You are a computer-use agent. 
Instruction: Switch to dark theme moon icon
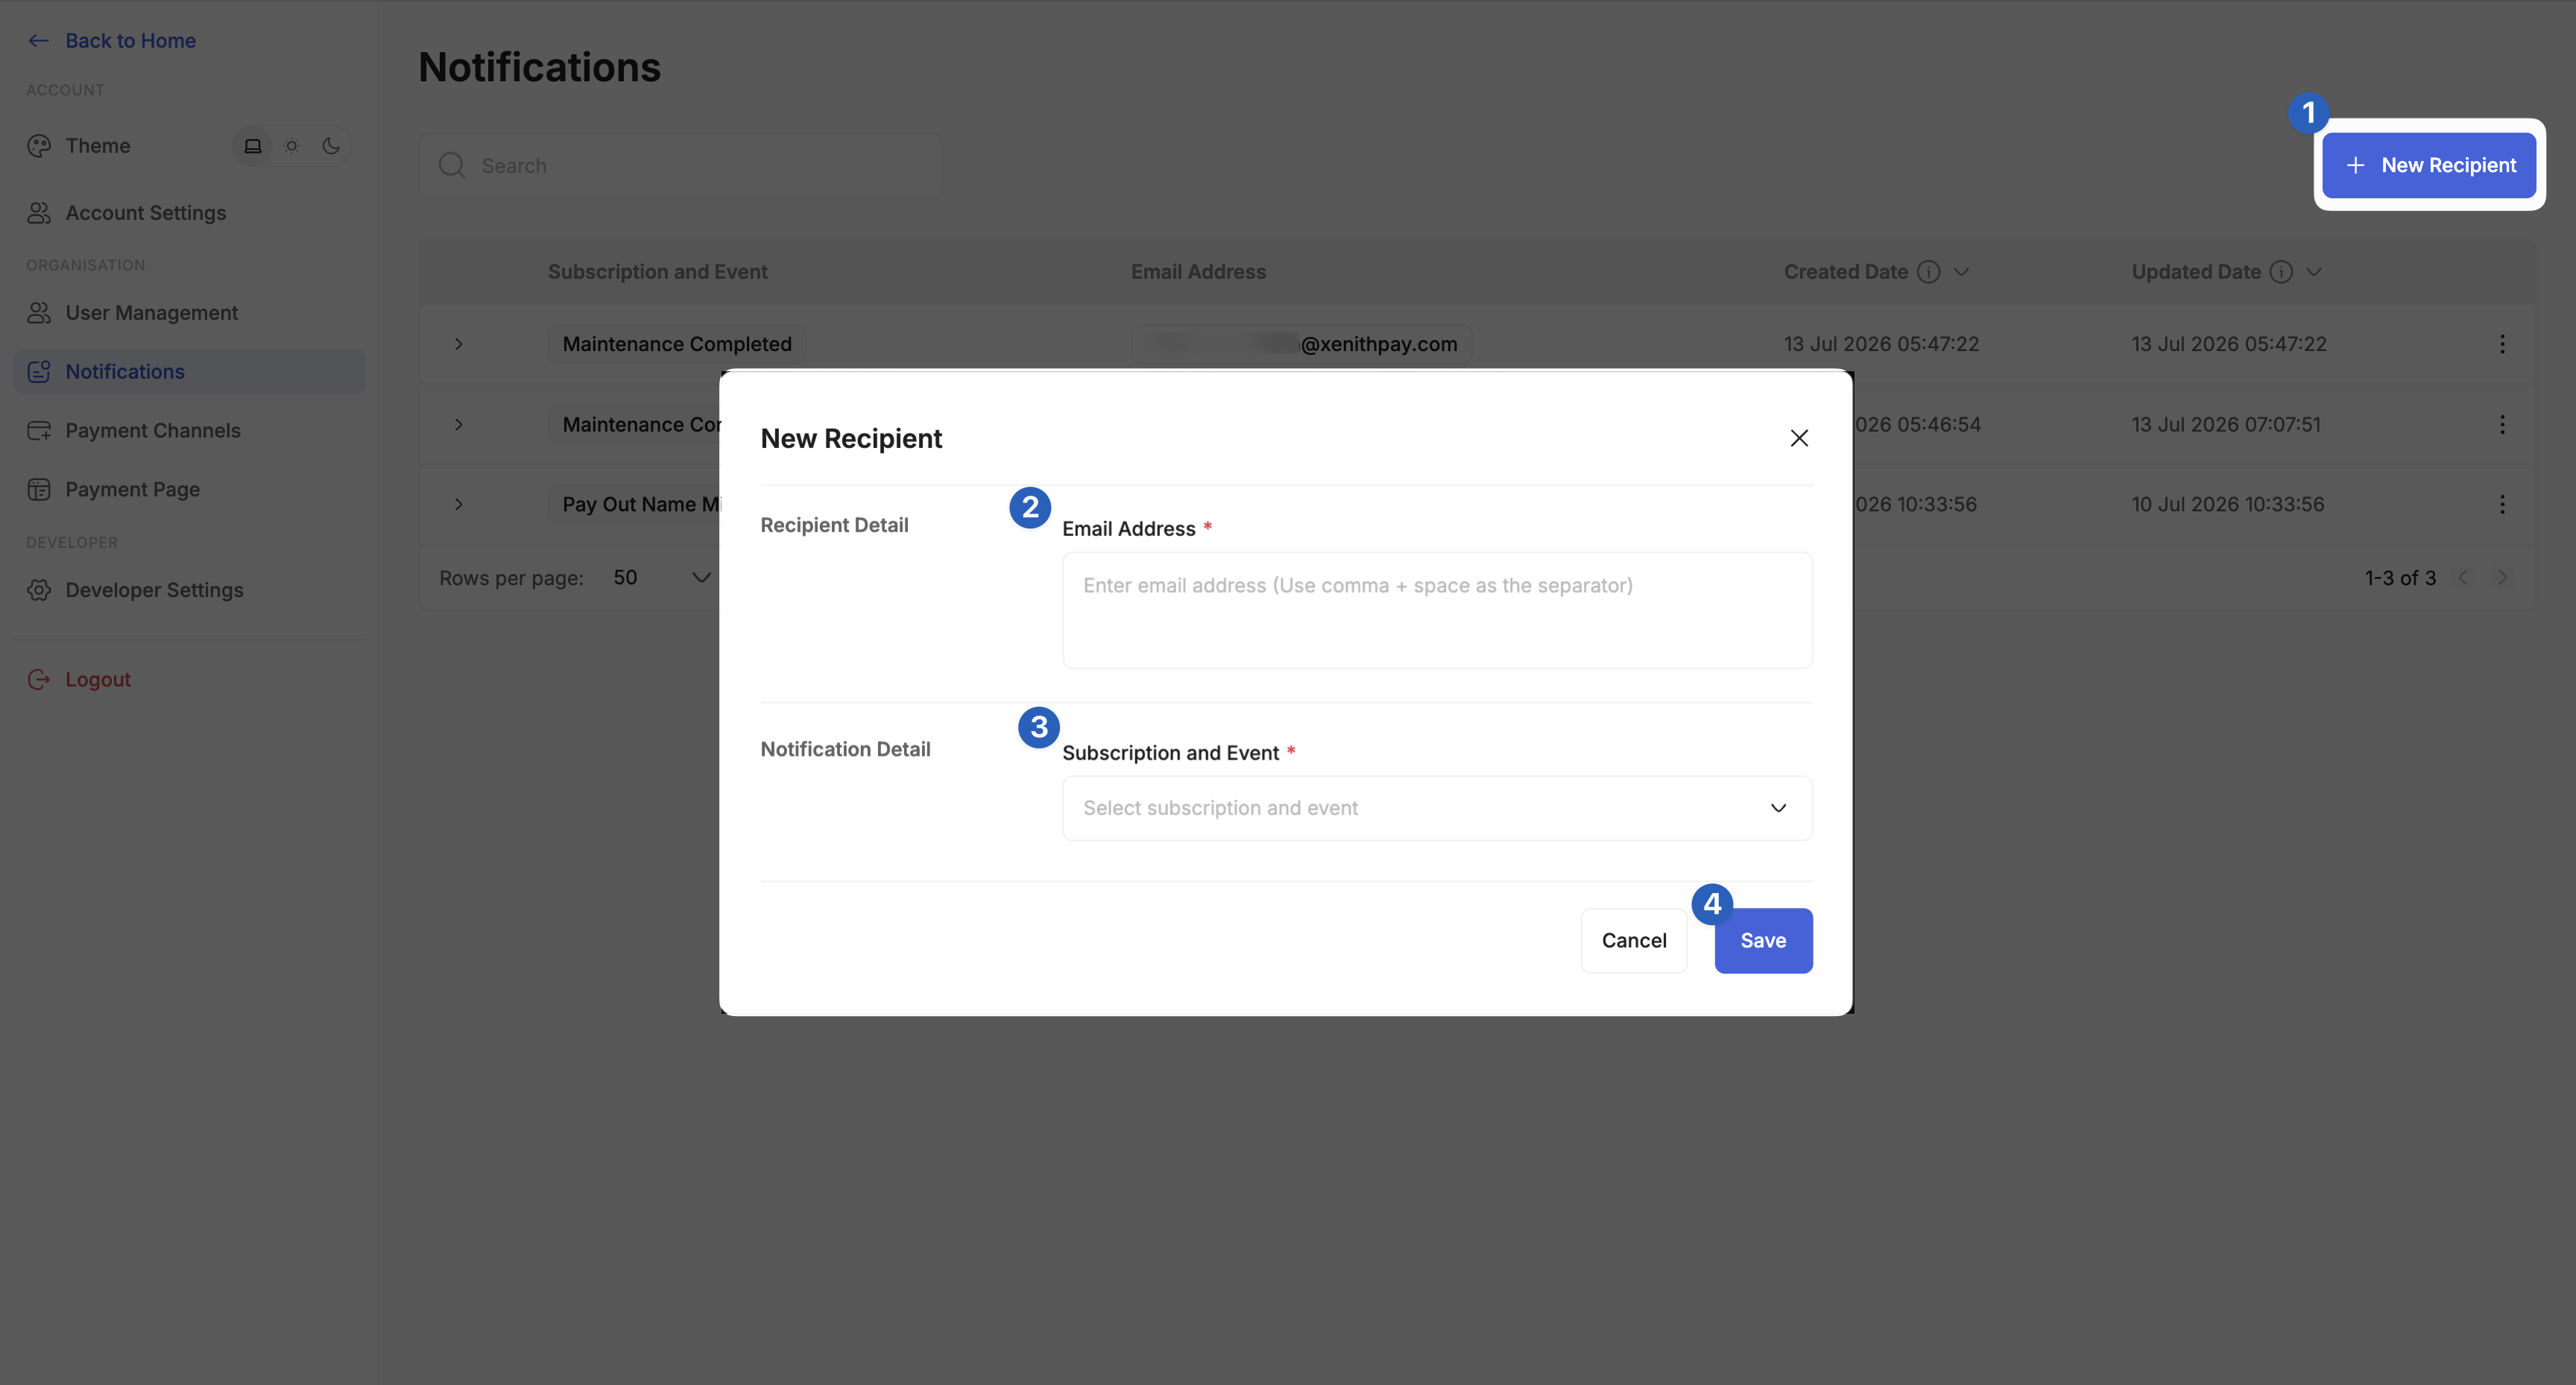331,146
